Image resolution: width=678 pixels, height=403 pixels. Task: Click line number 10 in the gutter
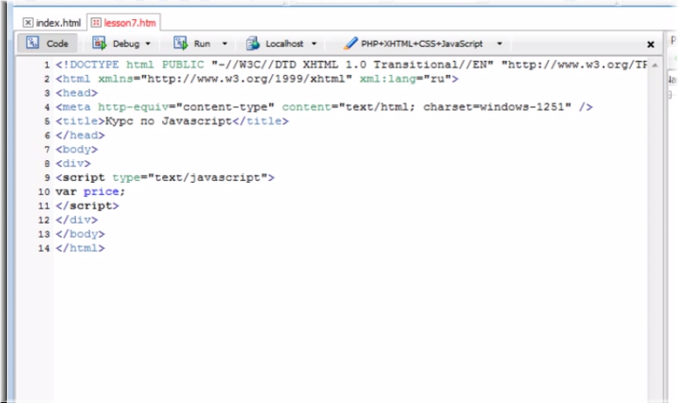pos(44,191)
